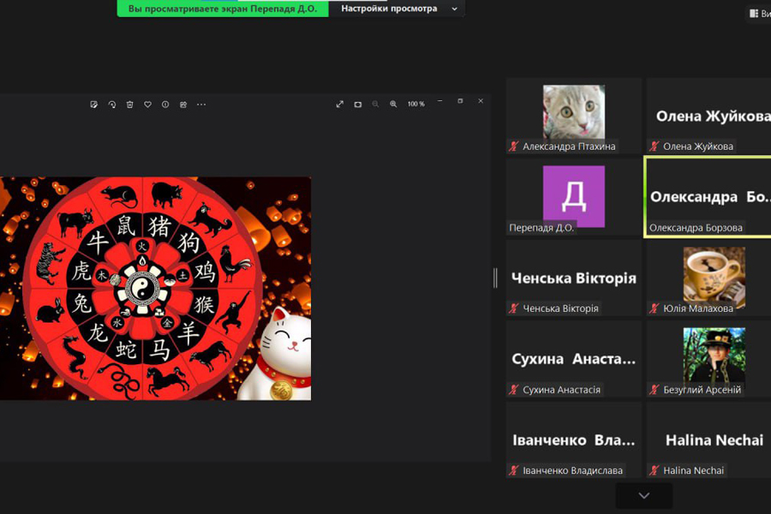Toggle muted microphone icon for Halina Nechai
771x514 pixels.
(x=654, y=470)
